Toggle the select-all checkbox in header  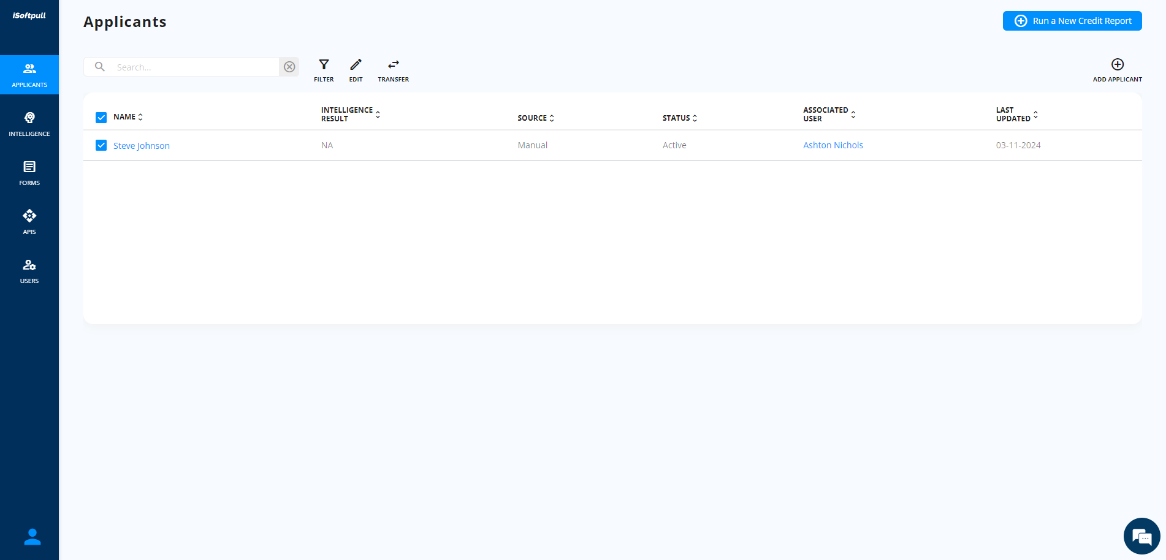click(101, 118)
